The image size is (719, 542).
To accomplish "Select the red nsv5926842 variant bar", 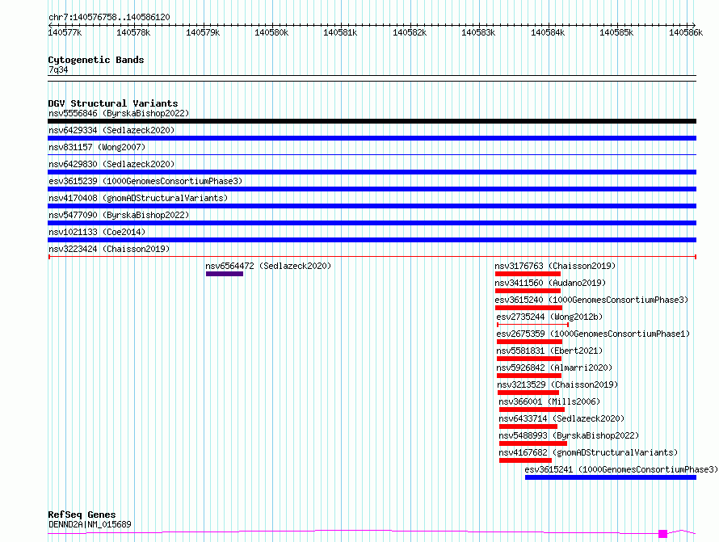I will (529, 376).
